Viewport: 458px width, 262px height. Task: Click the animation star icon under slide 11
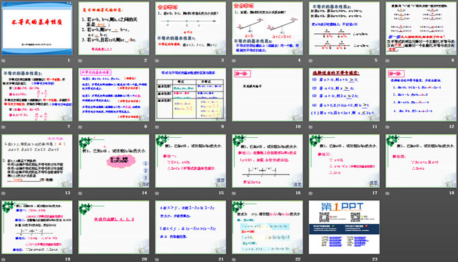311,127
